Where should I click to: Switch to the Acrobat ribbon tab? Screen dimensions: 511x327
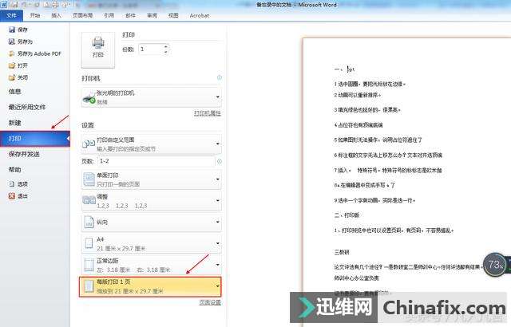coord(200,15)
